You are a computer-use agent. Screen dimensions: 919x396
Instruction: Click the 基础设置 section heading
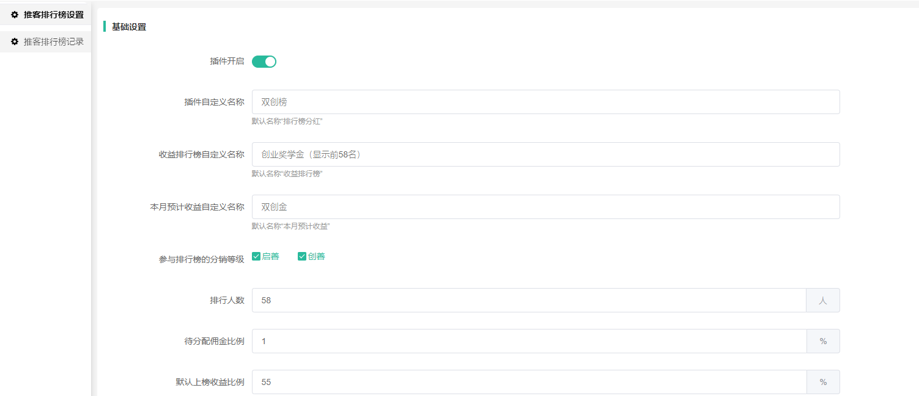[x=129, y=27]
